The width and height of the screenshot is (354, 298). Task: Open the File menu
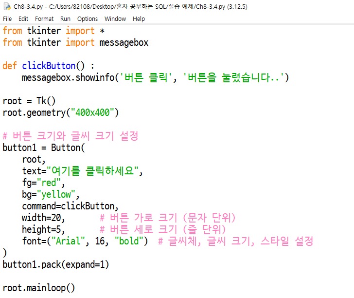pyautogui.click(x=7, y=19)
